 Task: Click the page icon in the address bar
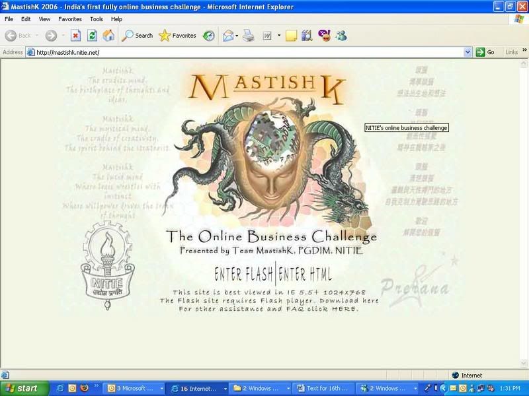(x=30, y=52)
